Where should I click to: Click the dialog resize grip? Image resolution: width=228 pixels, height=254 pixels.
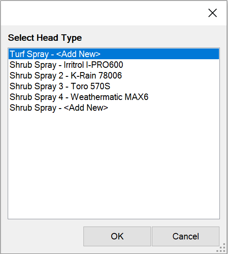221,248
